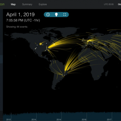Image resolution: width=121 pixels, height=121 pixels.
Task: Click the April 1, 2019 date heading
Action: 20,14
